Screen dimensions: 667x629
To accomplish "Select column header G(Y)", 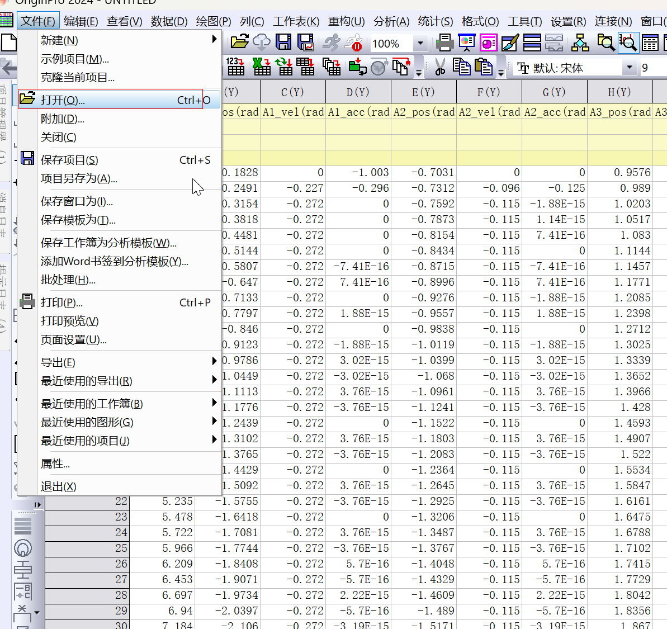I will click(x=554, y=92).
